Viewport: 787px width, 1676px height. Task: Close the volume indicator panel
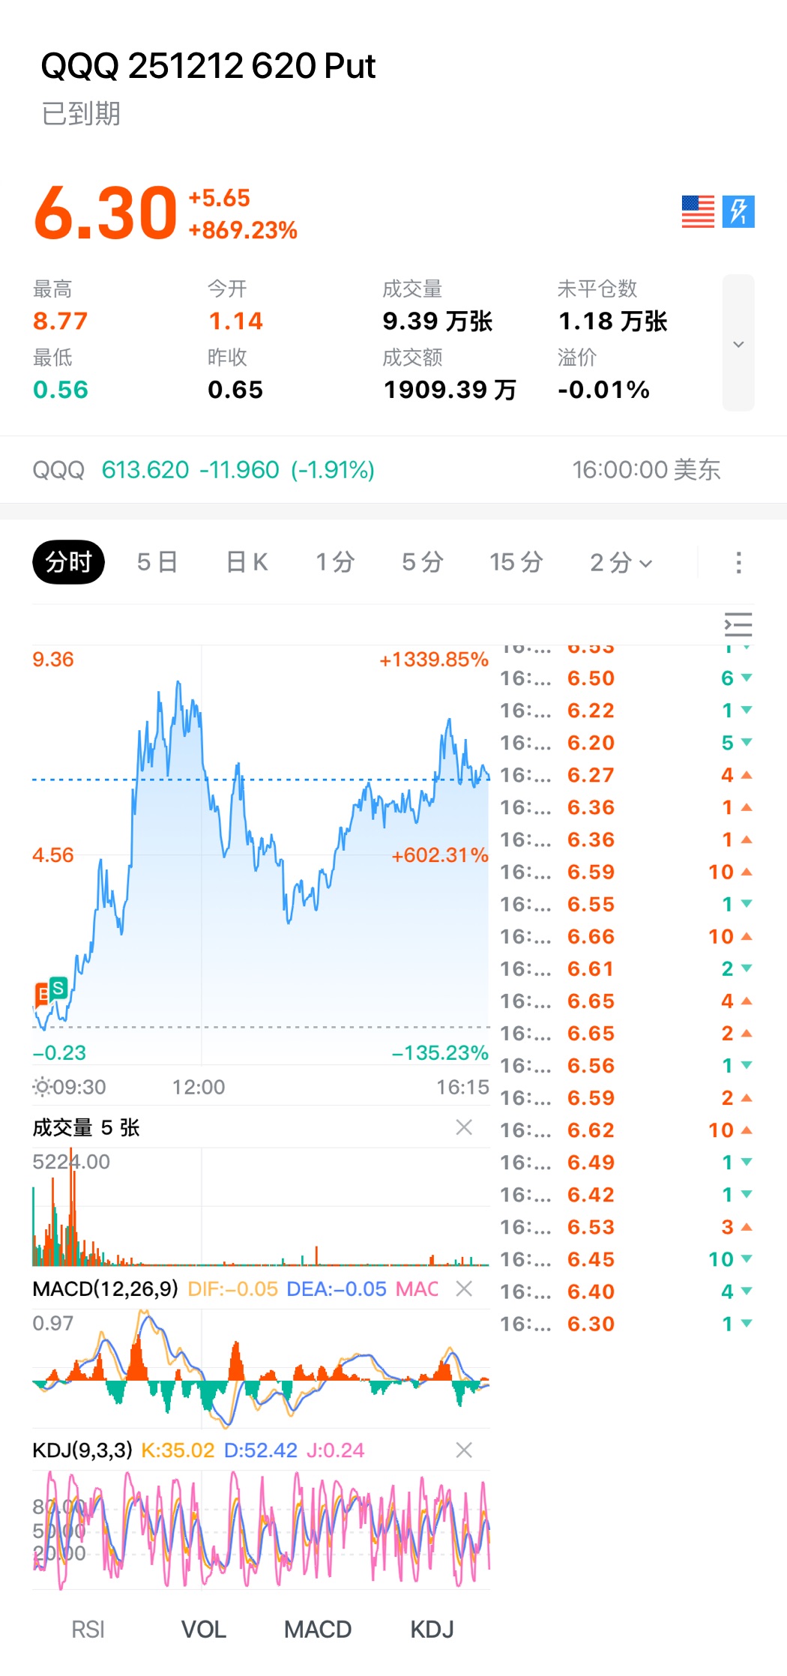pos(464,1127)
